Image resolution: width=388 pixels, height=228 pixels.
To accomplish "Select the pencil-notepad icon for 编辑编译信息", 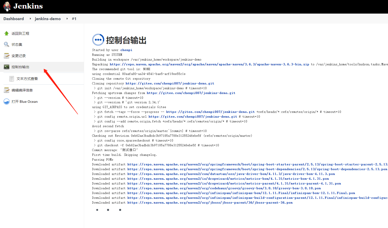I will pos(7,90).
